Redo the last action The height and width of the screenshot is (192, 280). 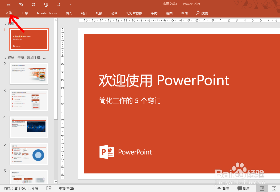point(33,4)
